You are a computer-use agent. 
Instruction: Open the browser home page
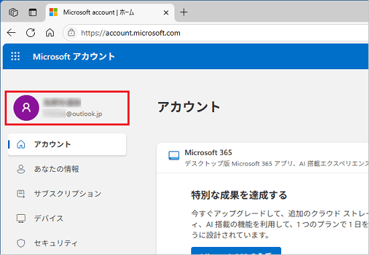click(x=50, y=33)
